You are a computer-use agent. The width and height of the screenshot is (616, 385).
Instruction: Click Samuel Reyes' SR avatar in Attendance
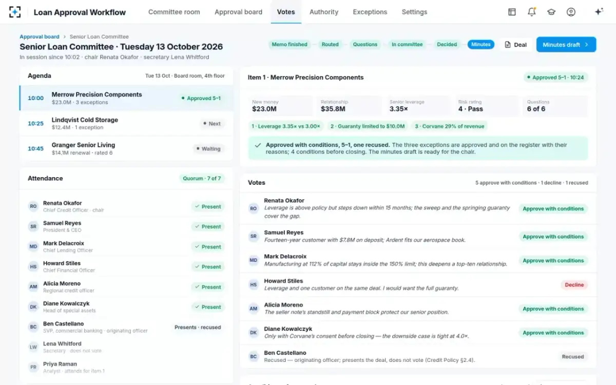(x=33, y=226)
